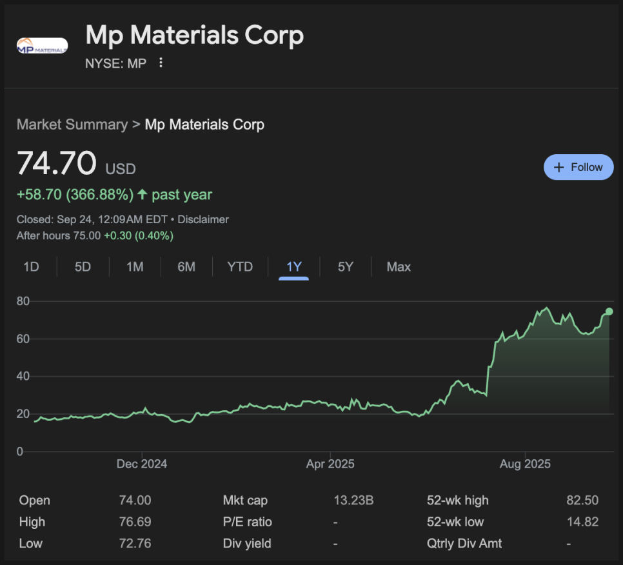Click the Apr 2025 axis label

[x=330, y=464]
